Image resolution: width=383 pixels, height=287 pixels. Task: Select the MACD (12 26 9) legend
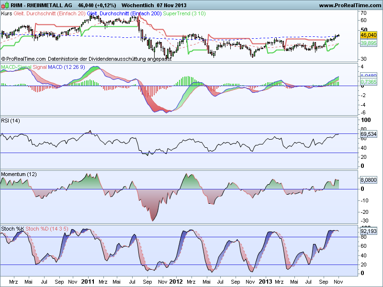(67, 67)
